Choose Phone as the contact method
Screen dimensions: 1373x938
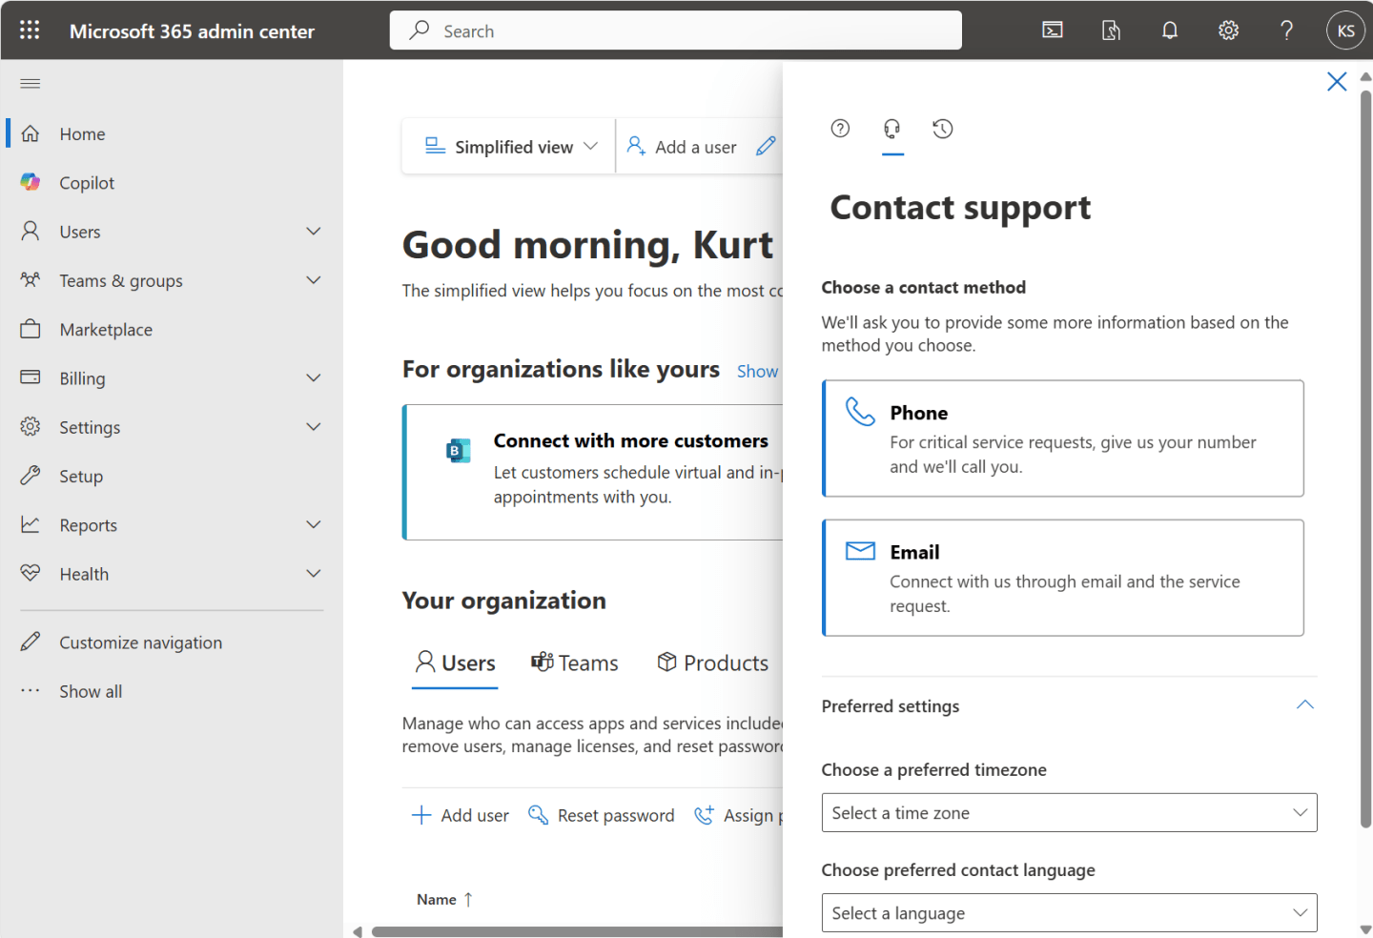tap(1062, 438)
